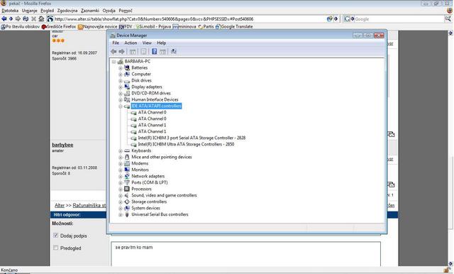
Task: Open Firefox Orodja menu
Action: pyautogui.click(x=109, y=11)
